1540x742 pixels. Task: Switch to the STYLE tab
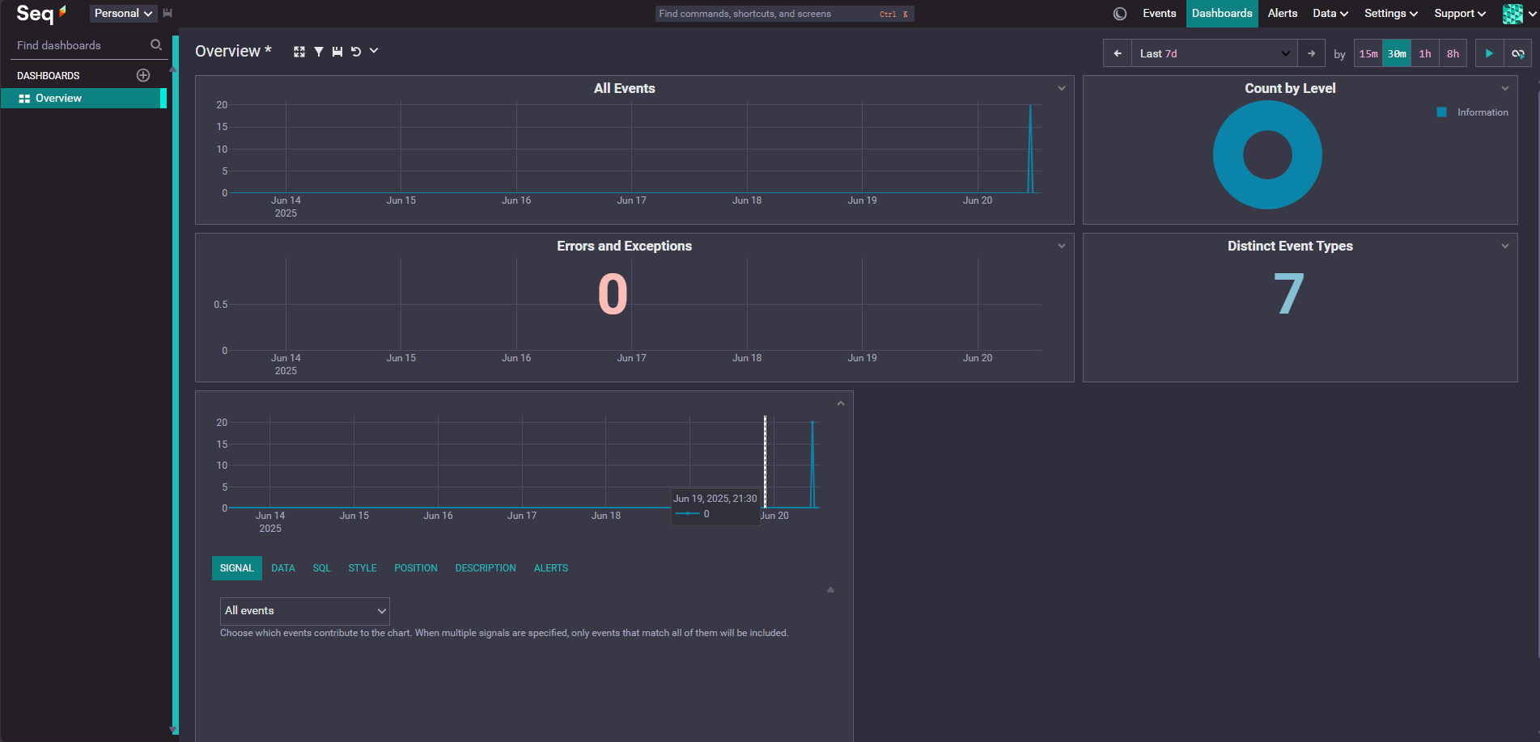[x=363, y=568]
